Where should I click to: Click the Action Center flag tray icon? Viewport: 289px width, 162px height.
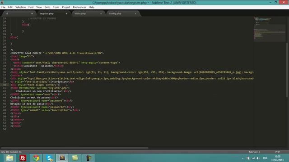248,158
